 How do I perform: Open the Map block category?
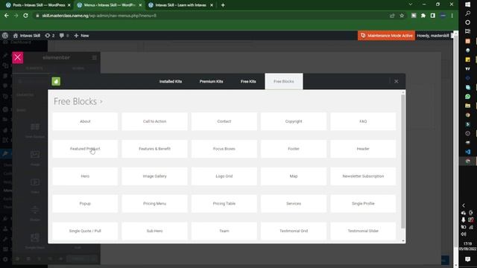point(294,176)
